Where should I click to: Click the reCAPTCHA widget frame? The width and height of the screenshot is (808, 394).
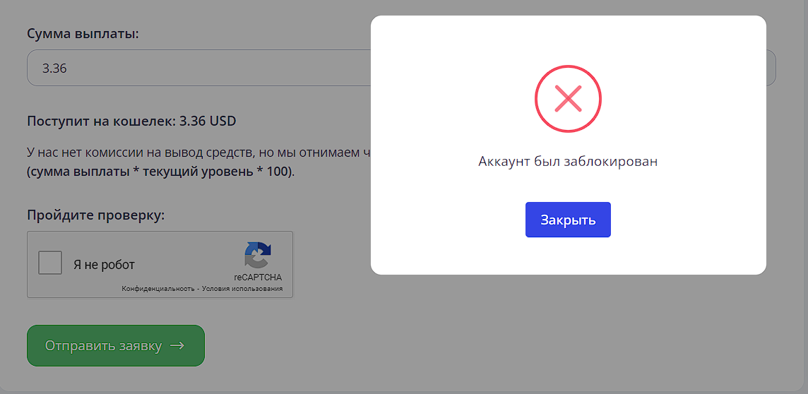click(x=160, y=264)
